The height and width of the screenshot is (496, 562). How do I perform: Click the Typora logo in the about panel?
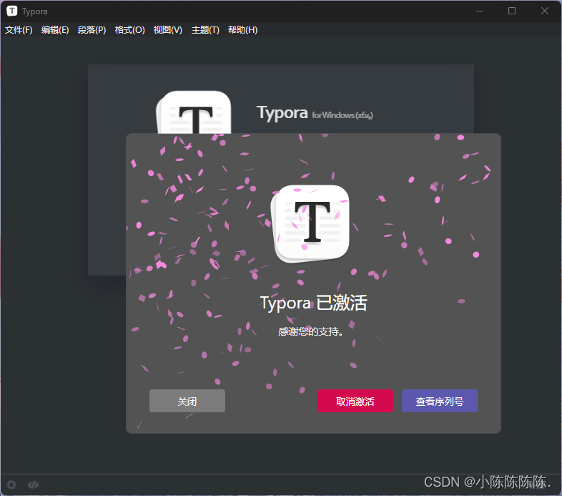[194, 112]
